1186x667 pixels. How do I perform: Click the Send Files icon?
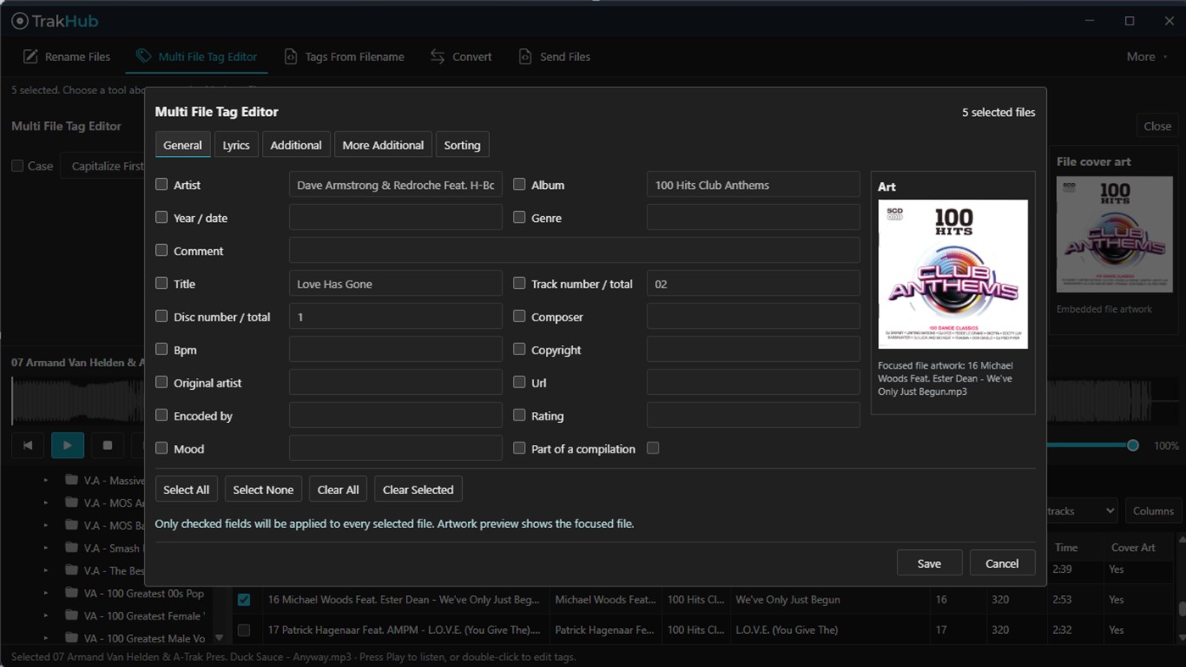[525, 57]
